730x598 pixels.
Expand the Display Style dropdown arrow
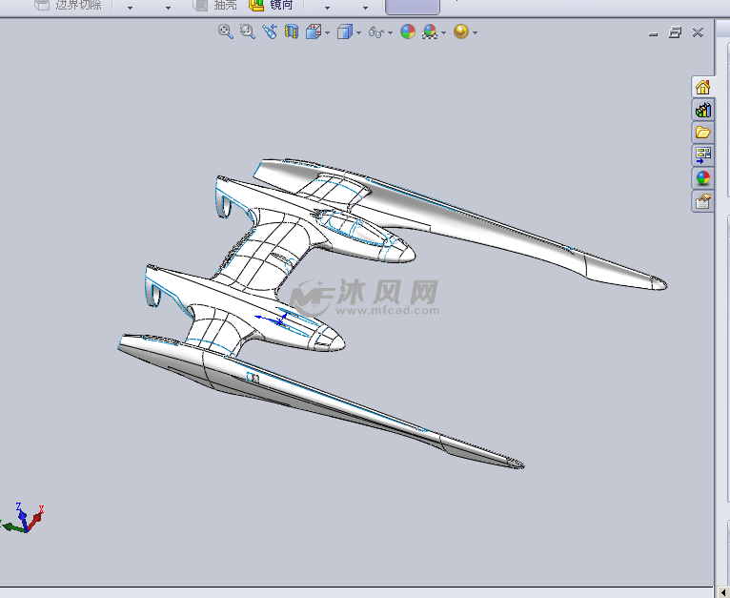(x=358, y=32)
